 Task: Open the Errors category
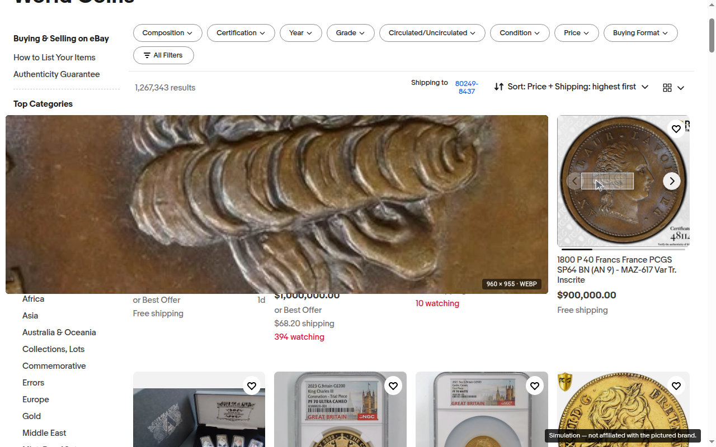(33, 383)
